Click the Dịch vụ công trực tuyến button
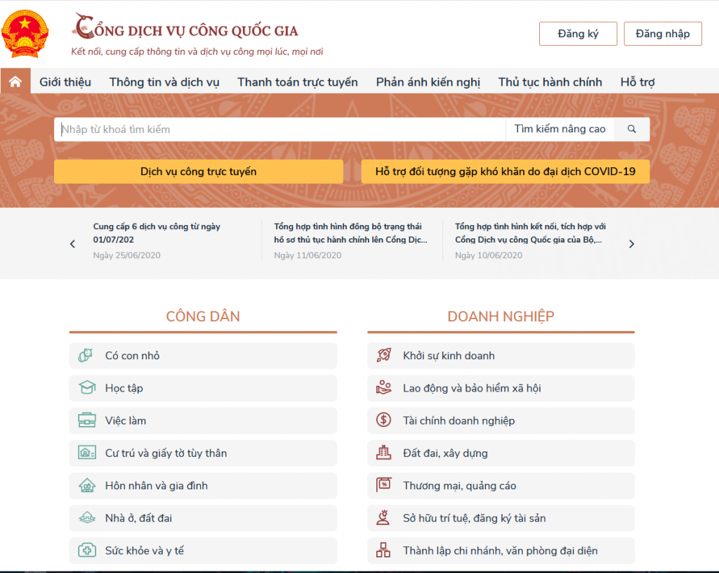Image resolution: width=719 pixels, height=573 pixels. click(198, 172)
